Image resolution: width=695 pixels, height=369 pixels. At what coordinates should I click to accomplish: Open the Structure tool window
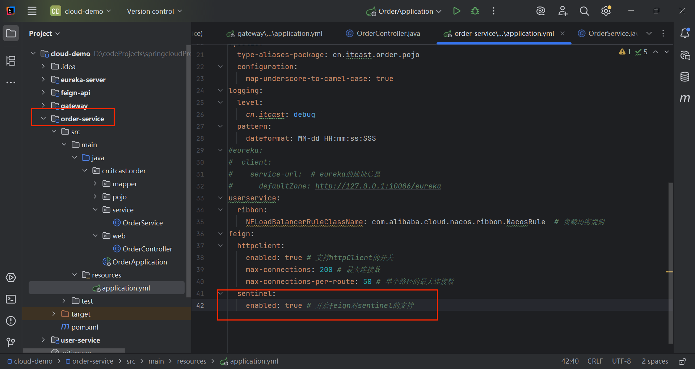point(11,61)
